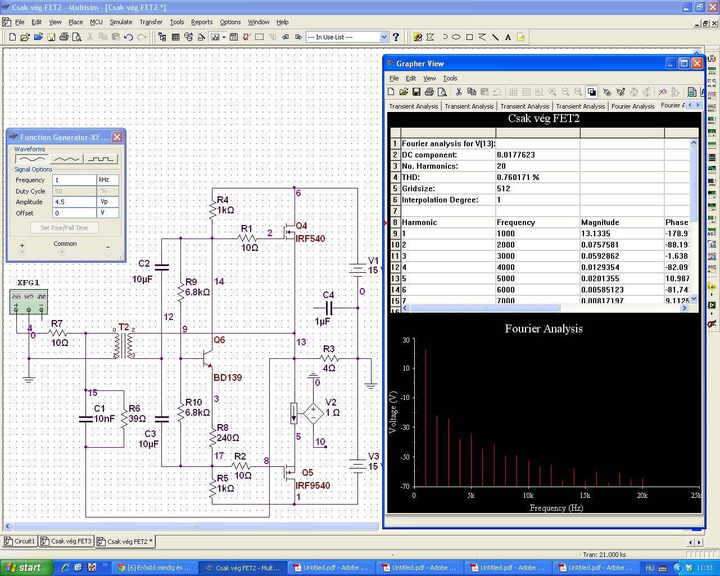
Task: Select the sine waveform button
Action: [x=31, y=159]
